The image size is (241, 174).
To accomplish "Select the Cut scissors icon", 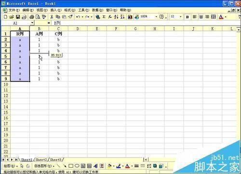I will [52, 17].
